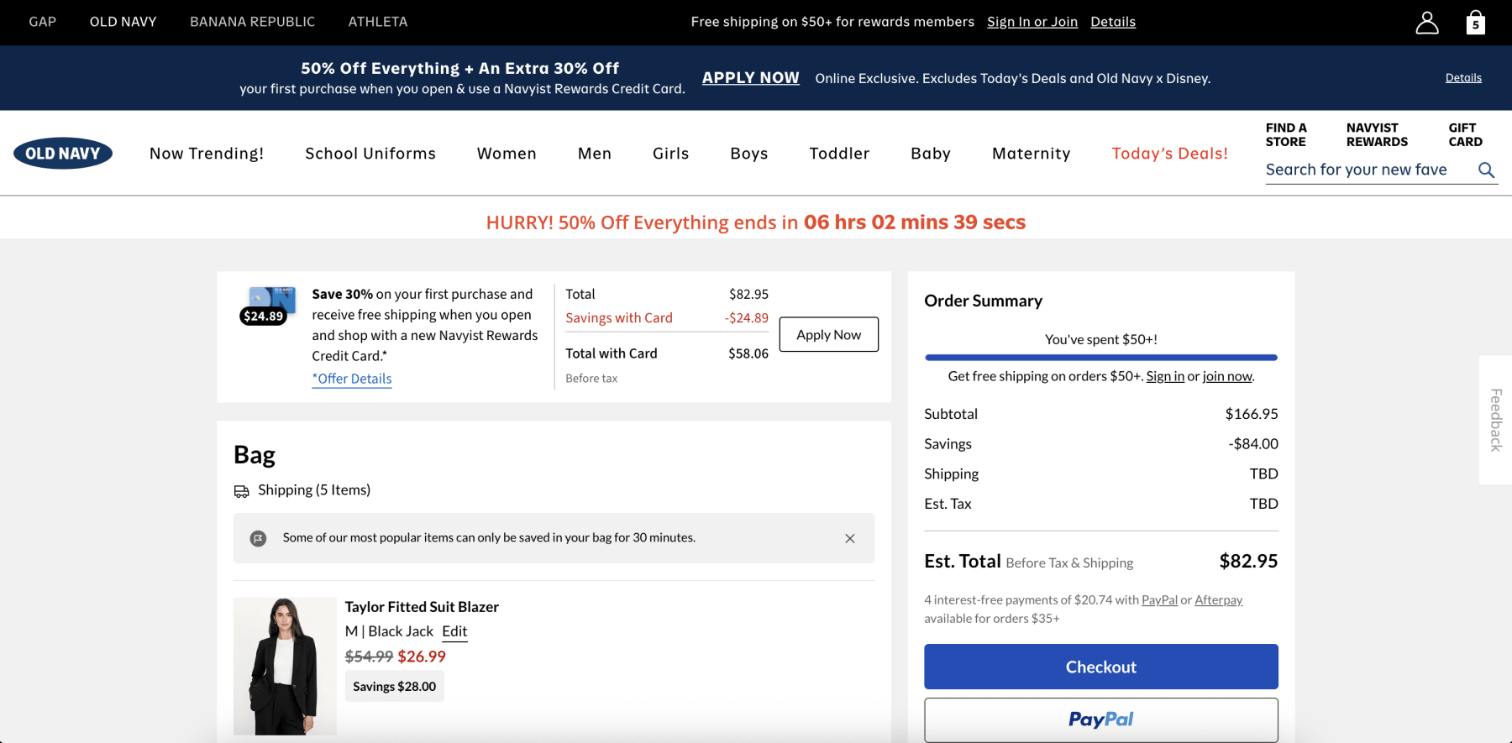Open the shopping bag icon with 5 items
This screenshot has width=1512, height=743.
coord(1475,23)
